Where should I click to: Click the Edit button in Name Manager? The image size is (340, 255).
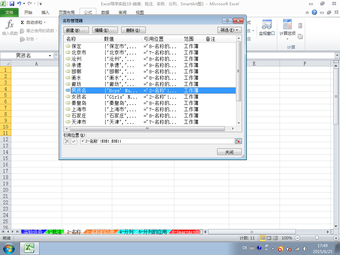[x=105, y=30]
